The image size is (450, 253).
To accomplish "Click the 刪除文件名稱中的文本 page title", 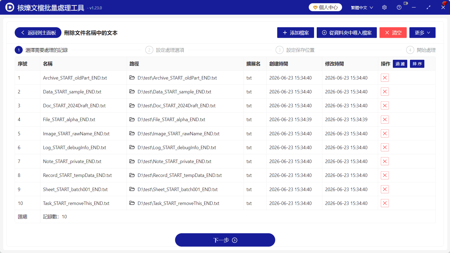I will point(91,33).
